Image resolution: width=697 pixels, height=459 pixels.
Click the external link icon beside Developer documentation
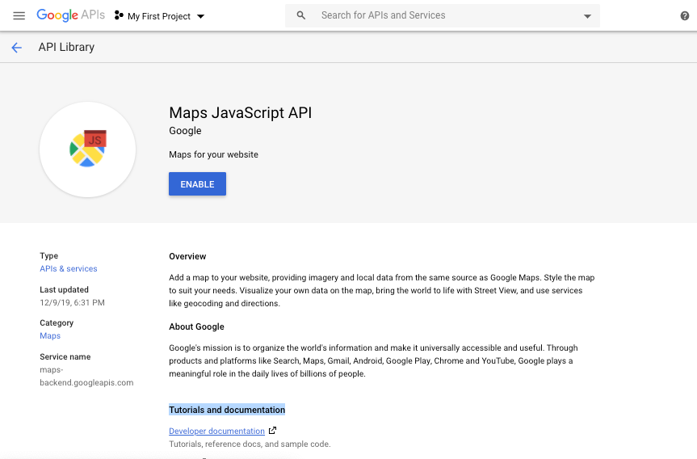pos(272,431)
